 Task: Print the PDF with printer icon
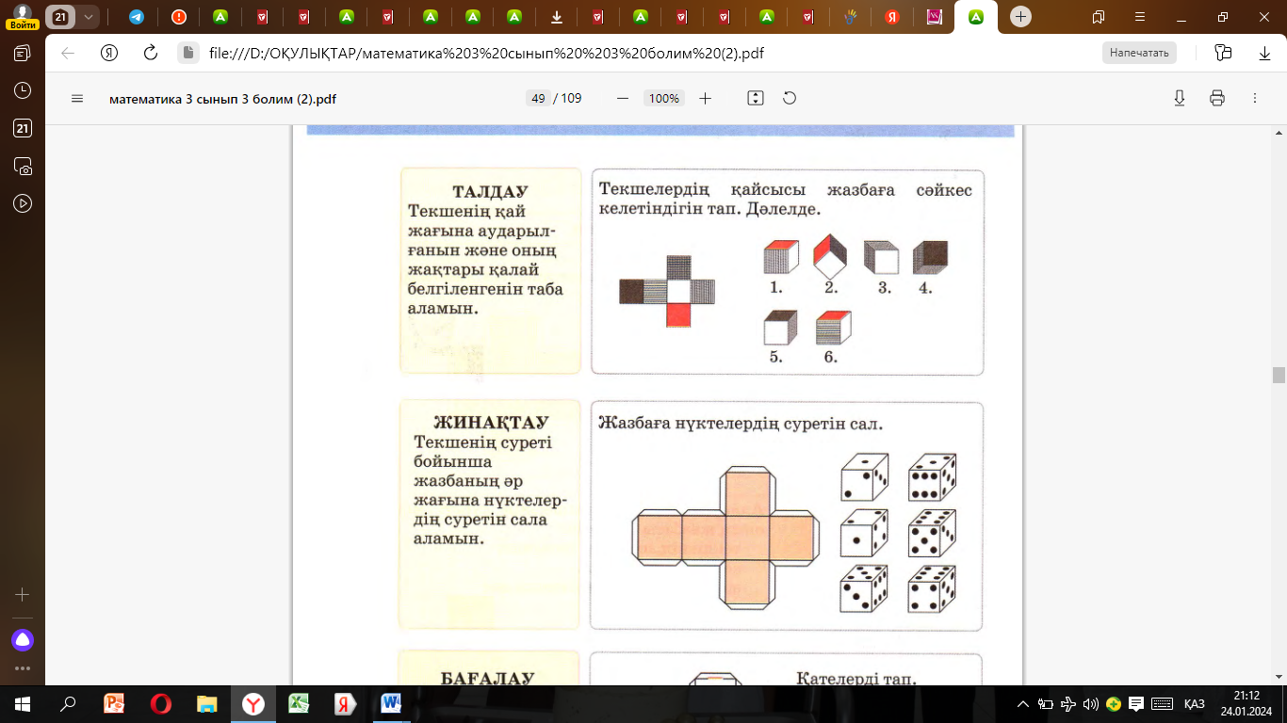(1217, 98)
